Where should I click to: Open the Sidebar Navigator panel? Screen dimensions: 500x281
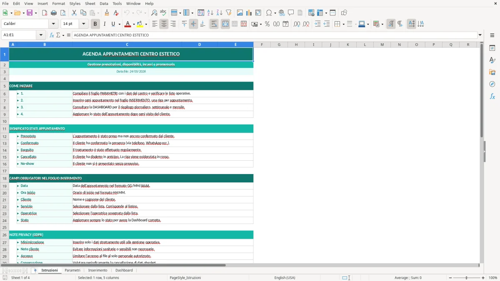492,84
